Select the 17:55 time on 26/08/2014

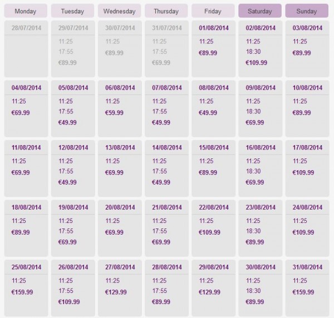pos(66,291)
